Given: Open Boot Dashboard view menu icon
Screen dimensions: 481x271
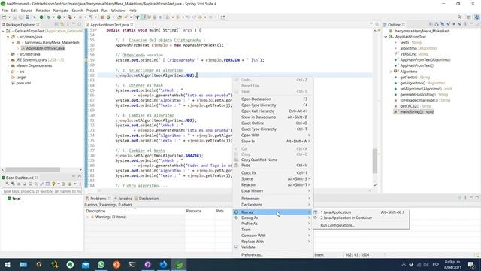Looking at the screenshot, I should pos(80,184).
